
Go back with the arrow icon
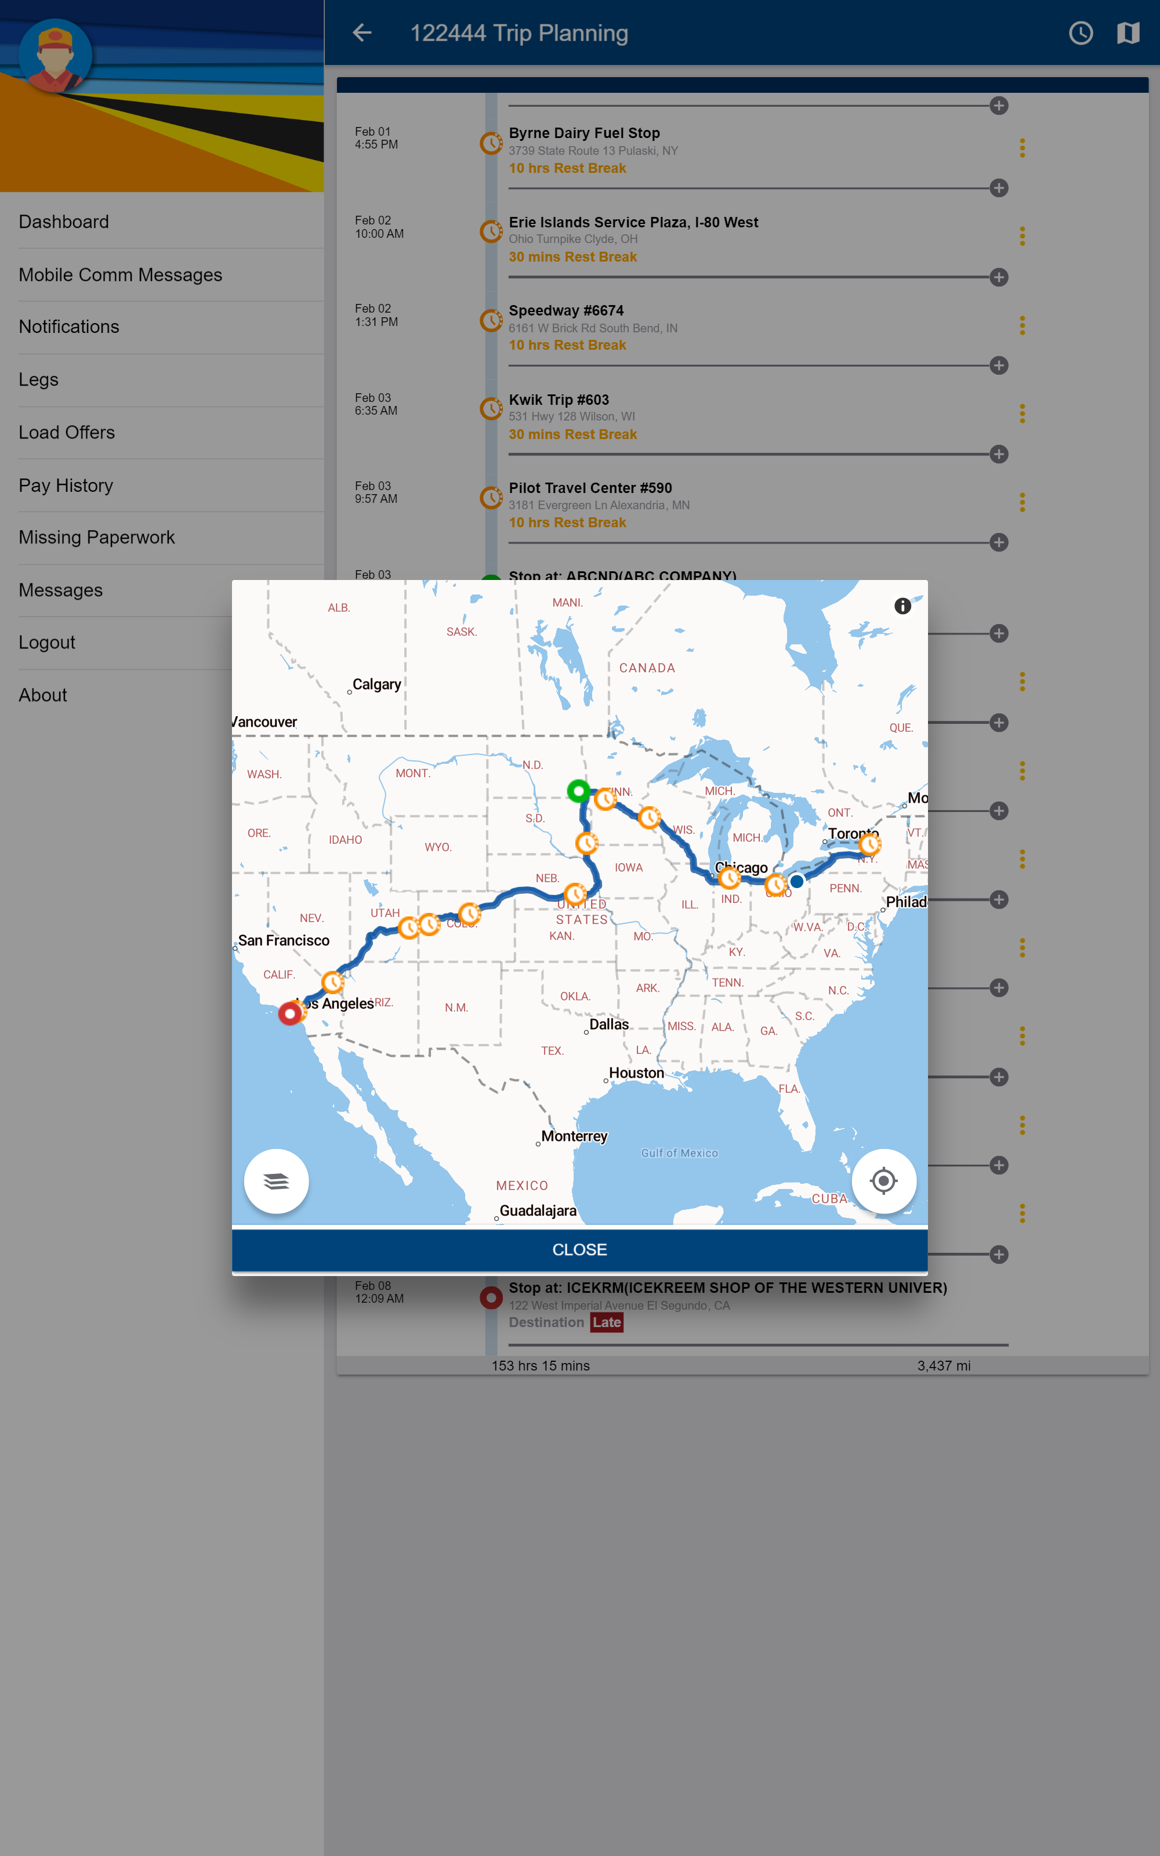tap(362, 32)
